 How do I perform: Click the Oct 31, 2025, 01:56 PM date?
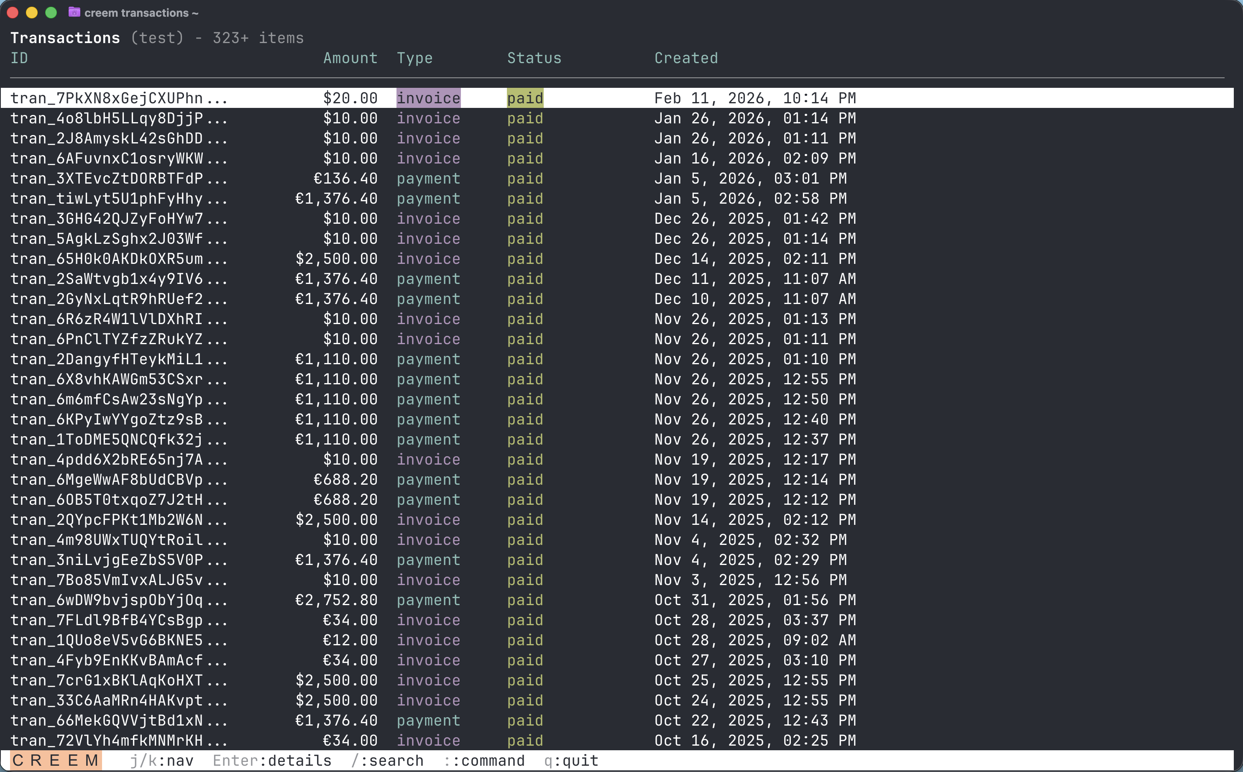pyautogui.click(x=755, y=600)
